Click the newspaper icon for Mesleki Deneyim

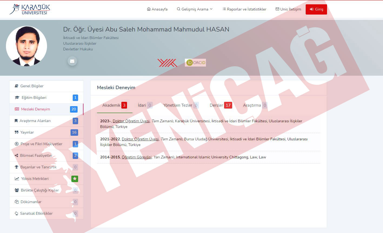(x=17, y=109)
